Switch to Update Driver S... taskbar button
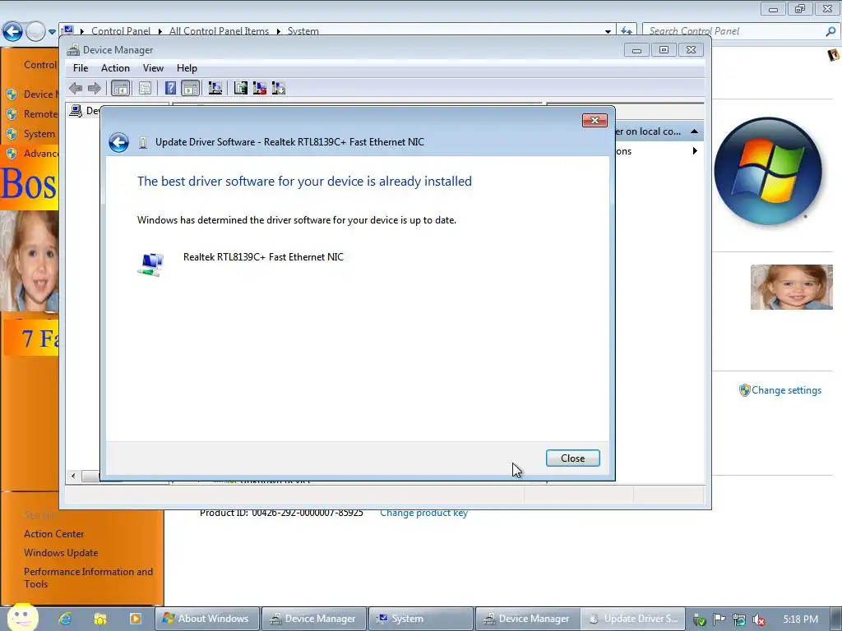Screen dimensions: 842x631 point(634,619)
